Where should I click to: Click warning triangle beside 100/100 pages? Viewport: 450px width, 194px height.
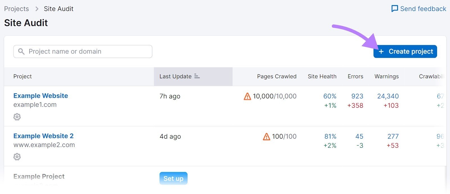[x=266, y=137]
